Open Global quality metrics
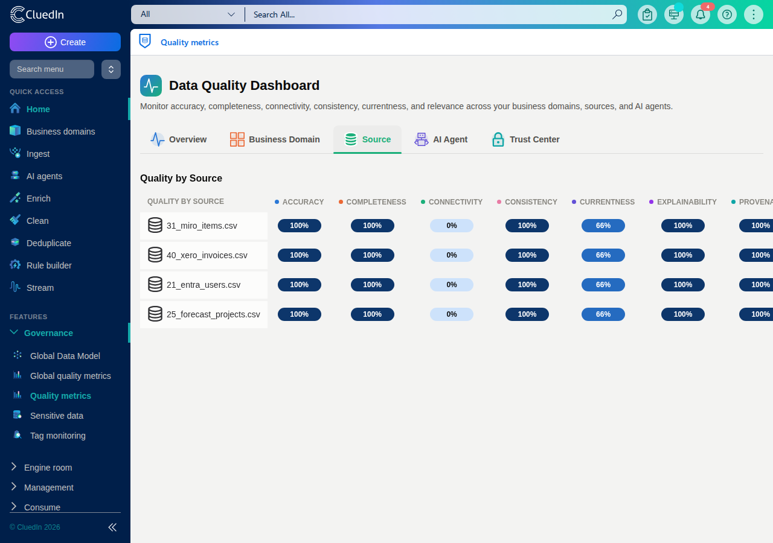This screenshot has width=773, height=543. pos(71,376)
